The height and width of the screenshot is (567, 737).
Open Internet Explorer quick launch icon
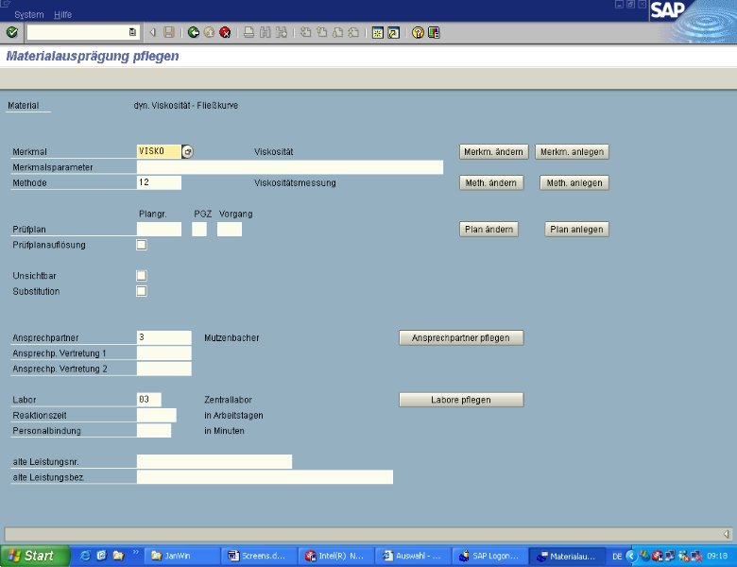85,556
